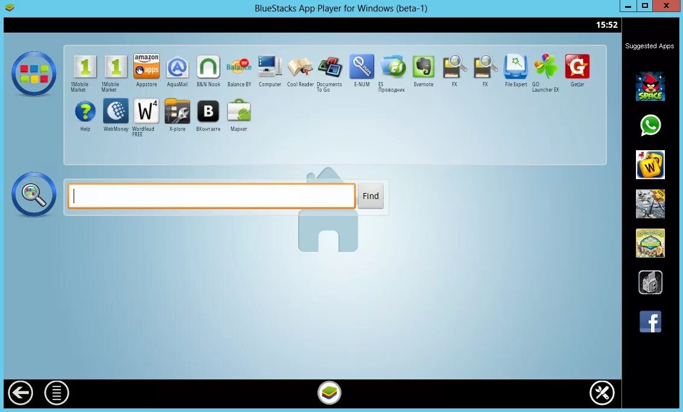
Task: Click the Suggested Apps heading
Action: [649, 46]
